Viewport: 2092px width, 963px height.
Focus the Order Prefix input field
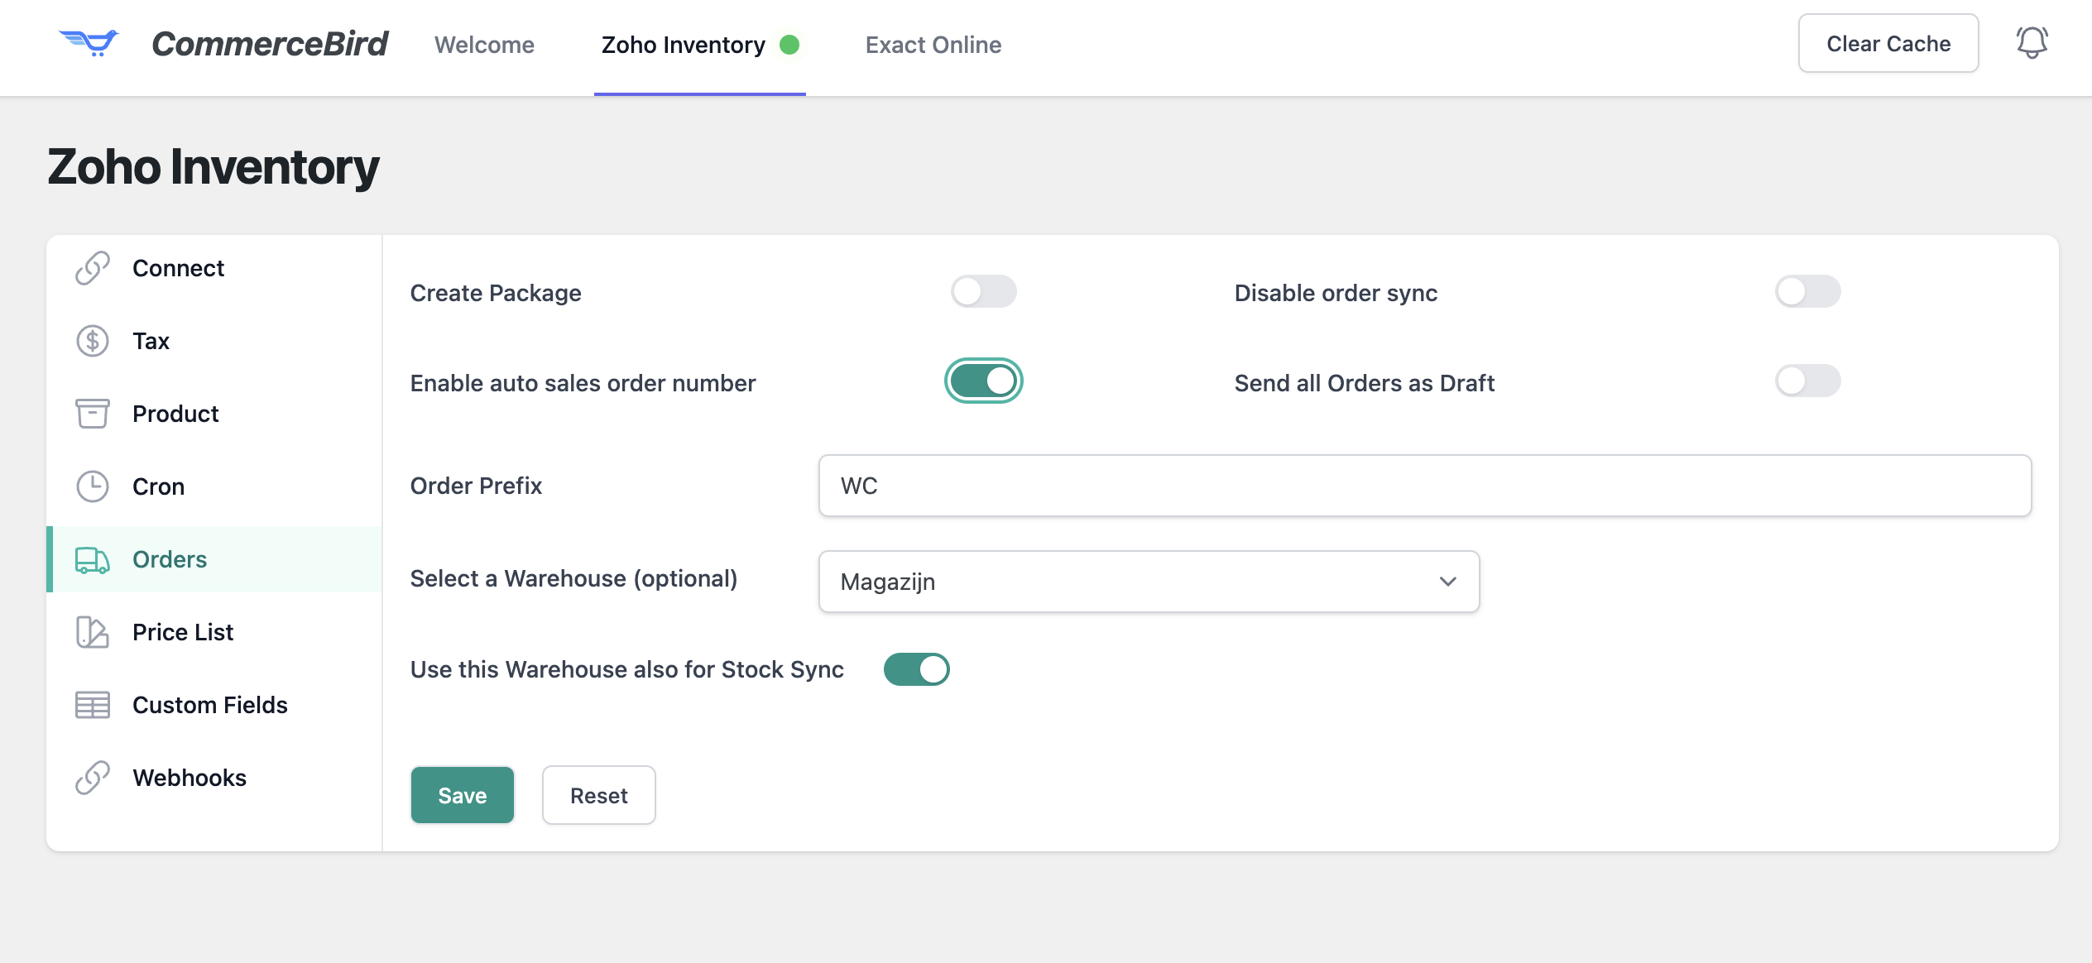point(1425,486)
